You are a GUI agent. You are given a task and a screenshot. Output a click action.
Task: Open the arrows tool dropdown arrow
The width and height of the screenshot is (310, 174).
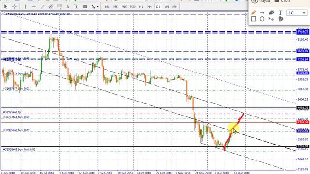point(98,7)
